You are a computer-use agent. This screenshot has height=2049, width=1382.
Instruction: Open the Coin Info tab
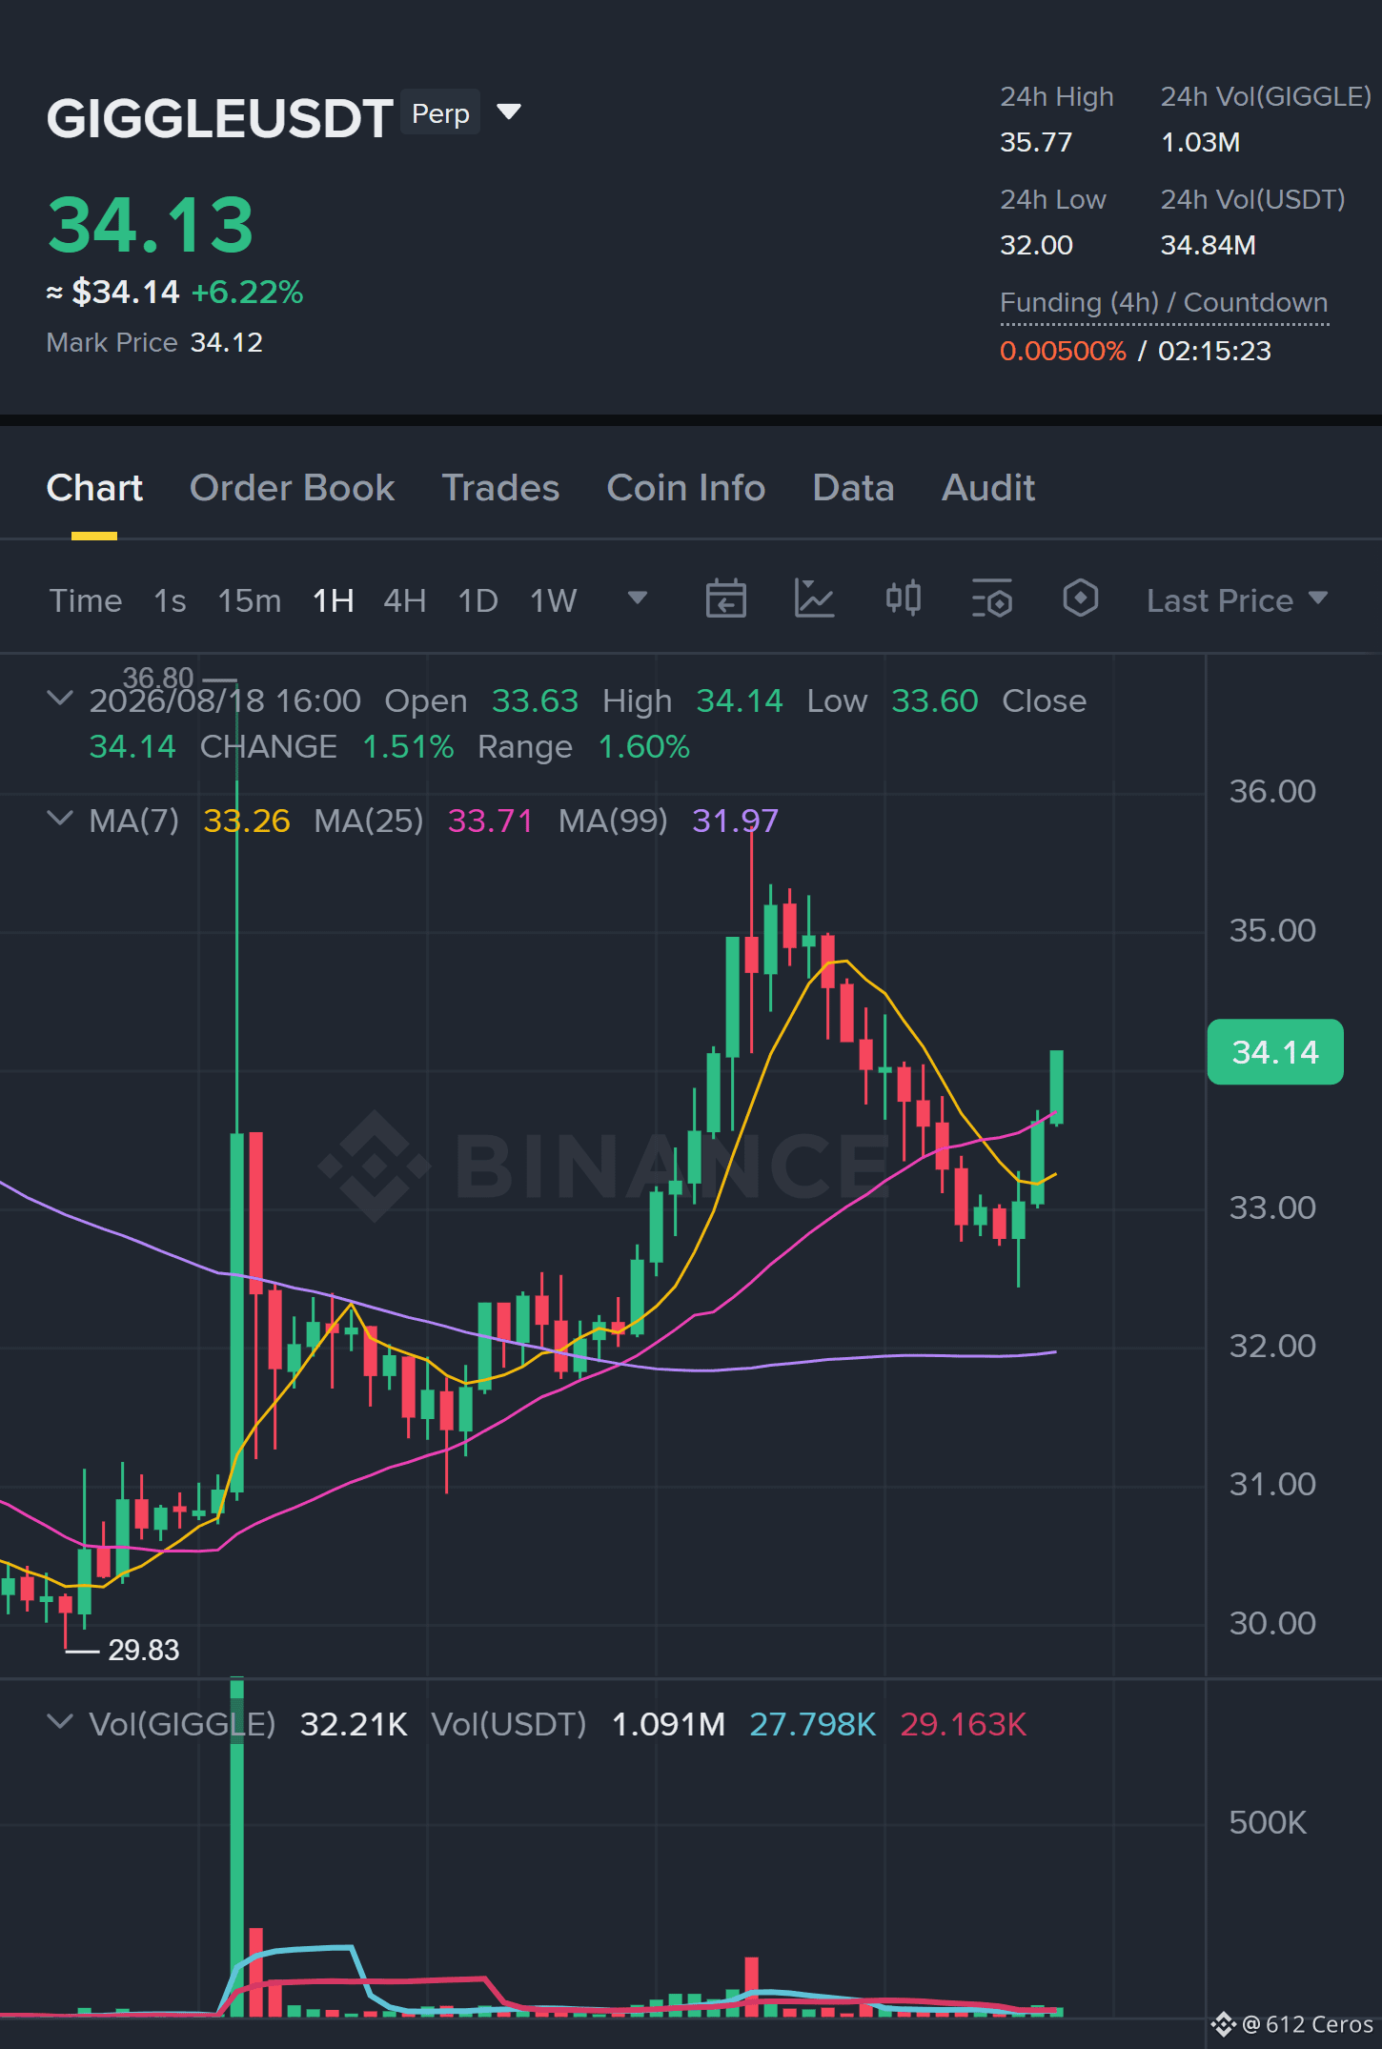(685, 488)
